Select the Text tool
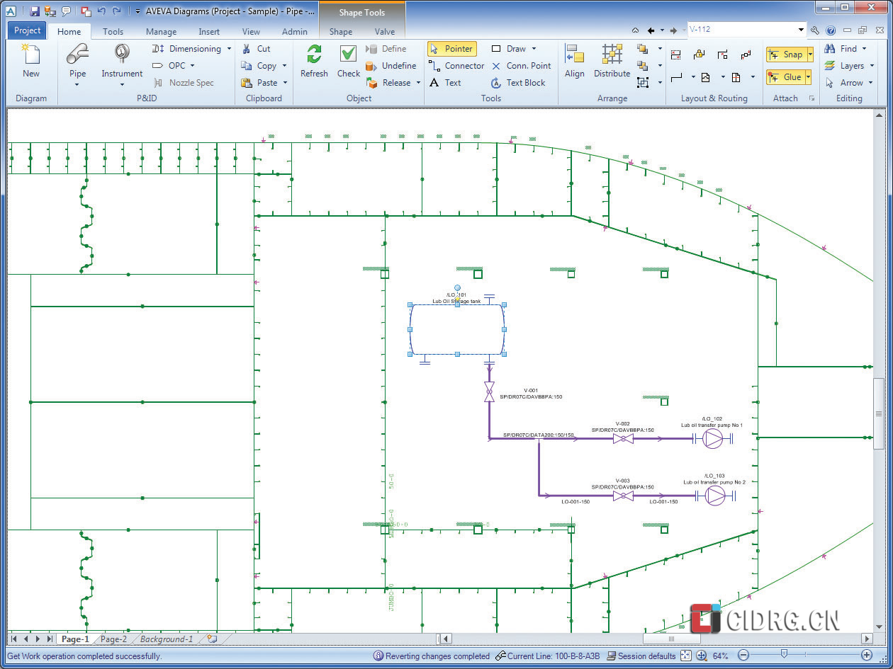Viewport: 893px width, 669px height. point(445,83)
